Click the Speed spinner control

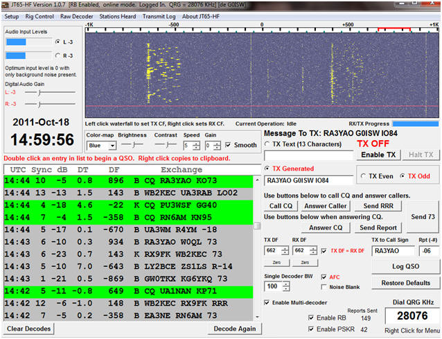point(192,146)
